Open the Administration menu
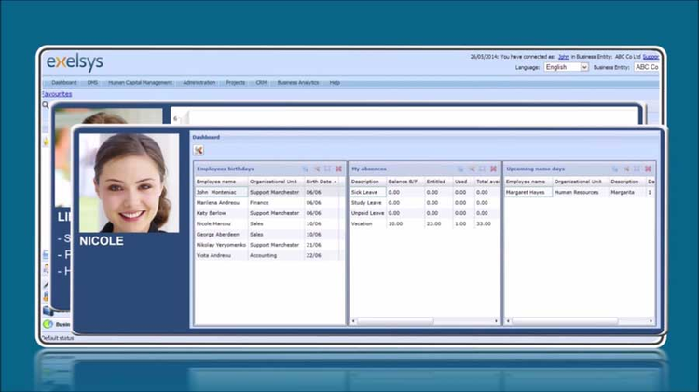The height and width of the screenshot is (392, 699). pos(199,83)
